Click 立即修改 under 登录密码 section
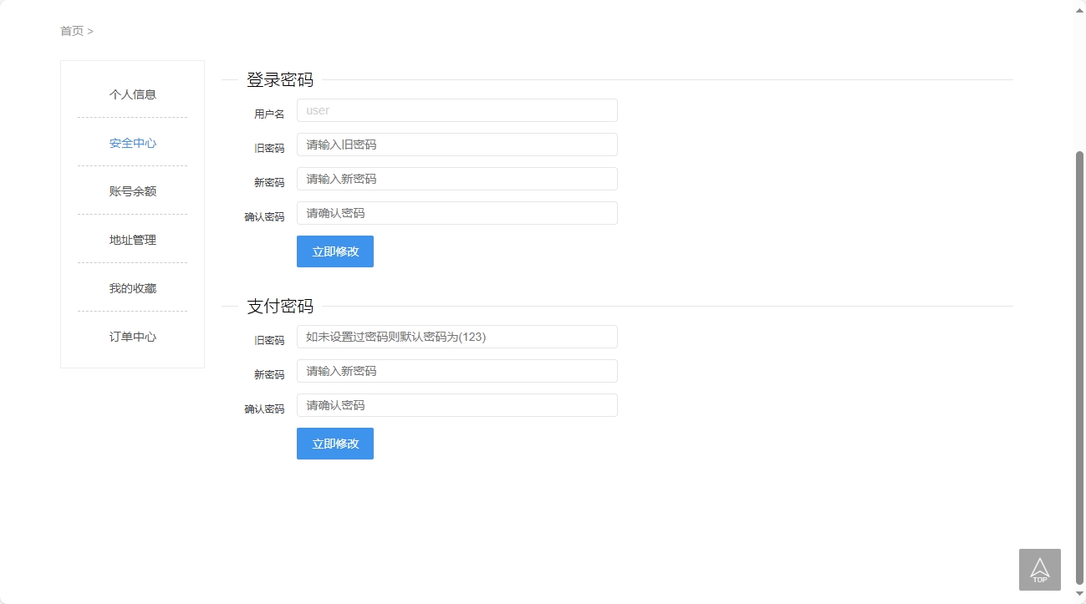 coord(334,251)
